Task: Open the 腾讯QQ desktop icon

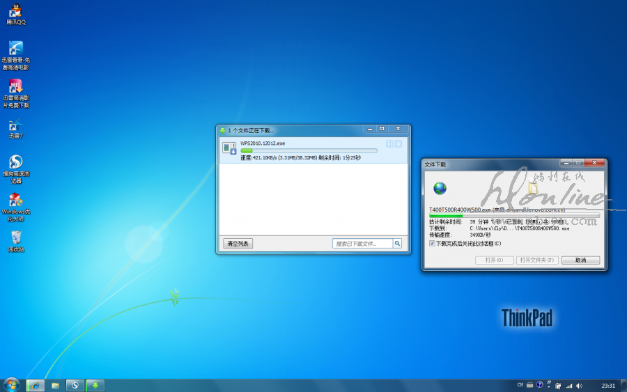Action: [x=15, y=12]
